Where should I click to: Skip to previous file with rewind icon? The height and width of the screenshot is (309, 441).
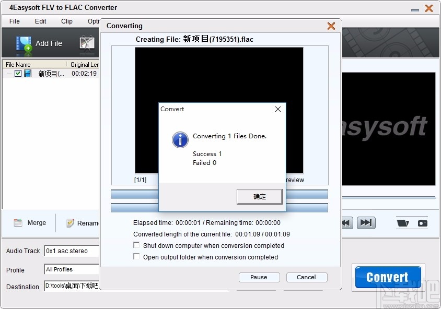[346, 222]
